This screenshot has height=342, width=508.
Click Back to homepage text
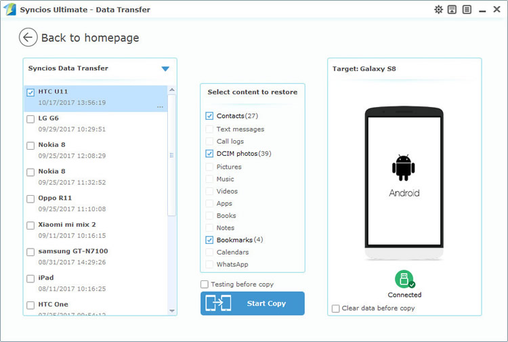click(90, 38)
